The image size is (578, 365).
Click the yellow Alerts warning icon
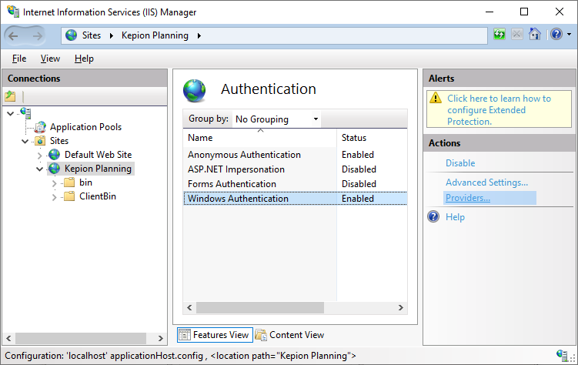[436, 99]
